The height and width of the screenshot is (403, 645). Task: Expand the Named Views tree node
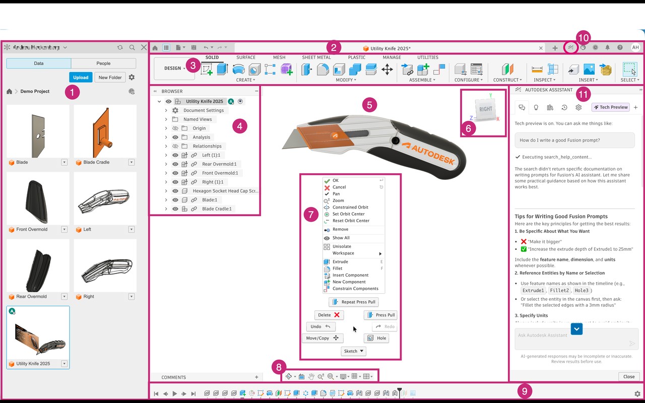(x=166, y=119)
